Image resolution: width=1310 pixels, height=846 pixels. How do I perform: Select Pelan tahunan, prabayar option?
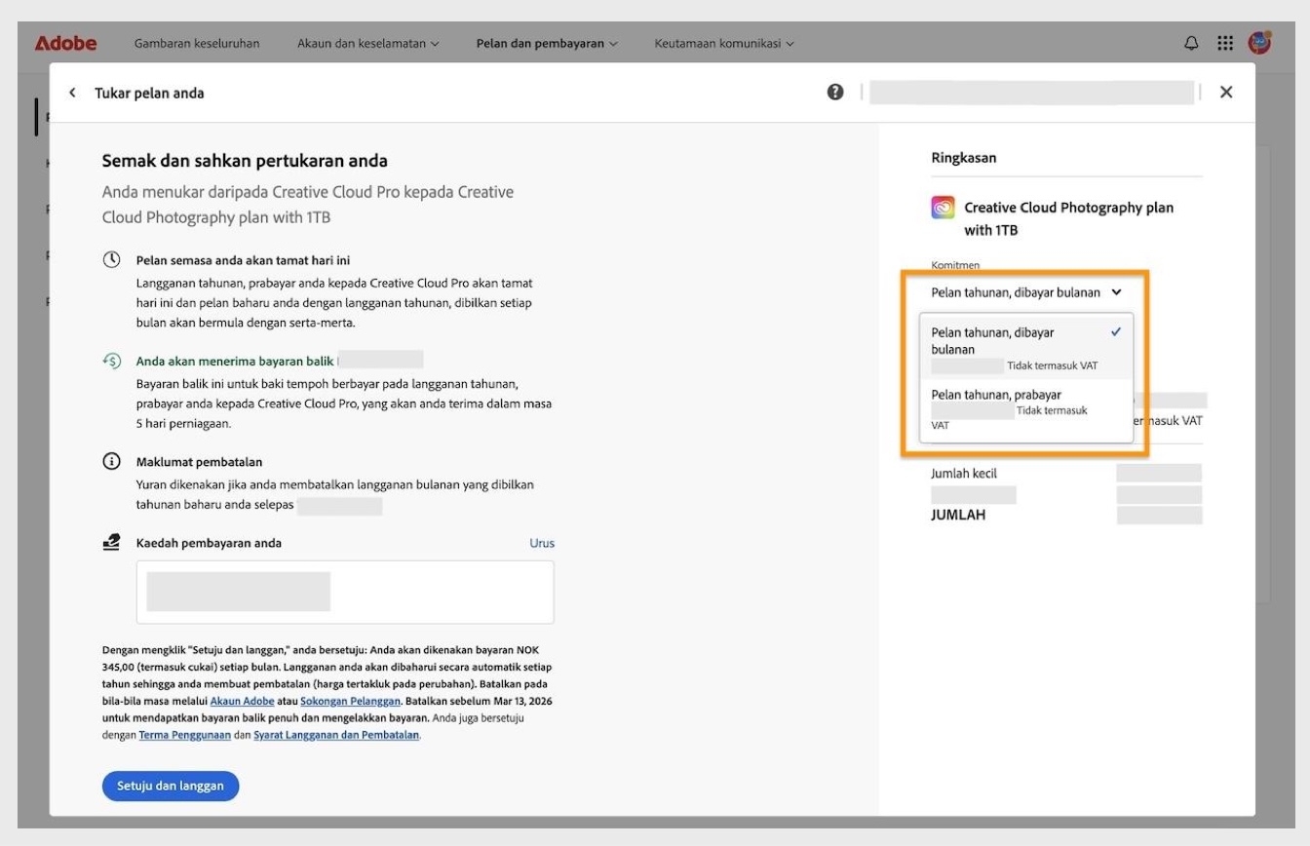click(1026, 409)
